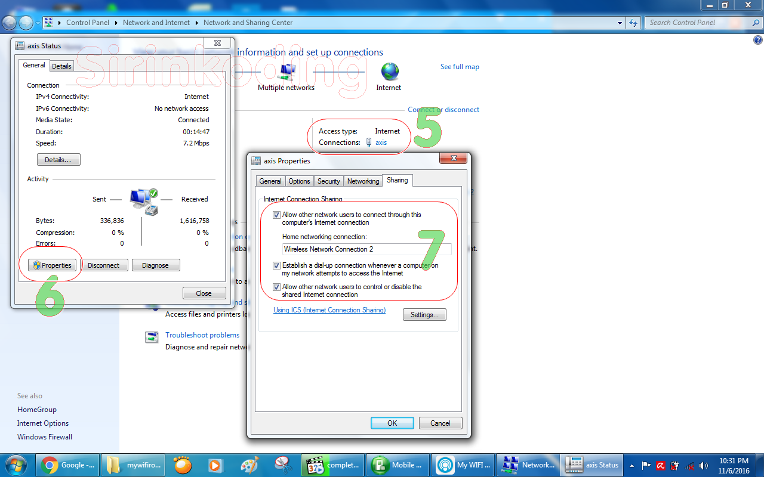This screenshot has width=764, height=477.
Task: Click the Back navigation arrow
Action: [10, 23]
